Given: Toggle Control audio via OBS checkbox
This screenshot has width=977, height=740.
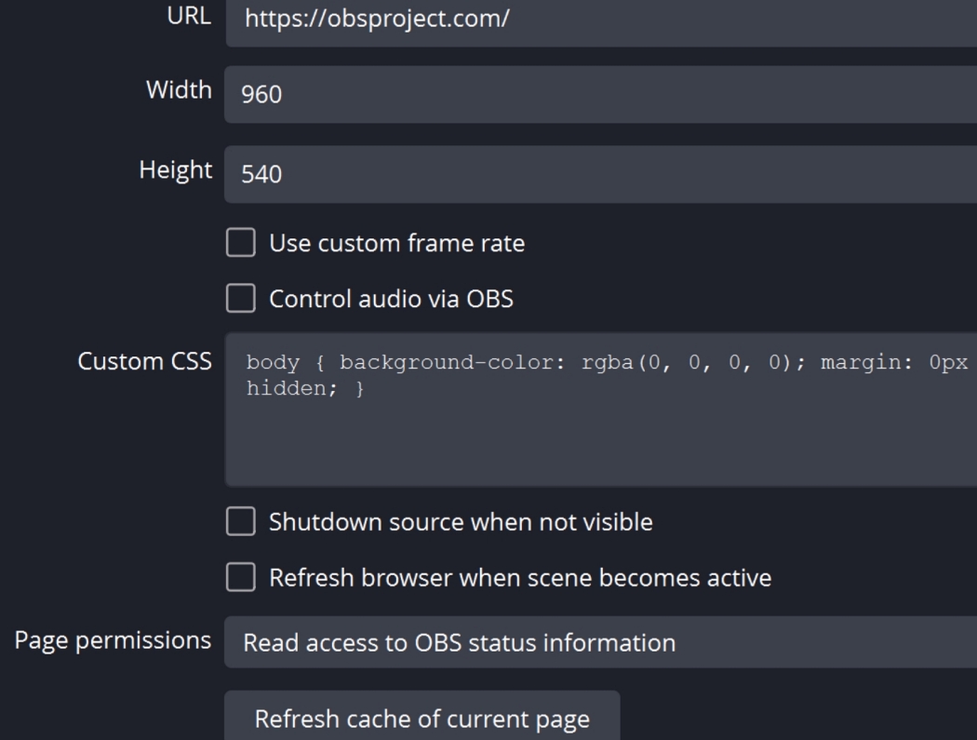Looking at the screenshot, I should click(x=240, y=298).
